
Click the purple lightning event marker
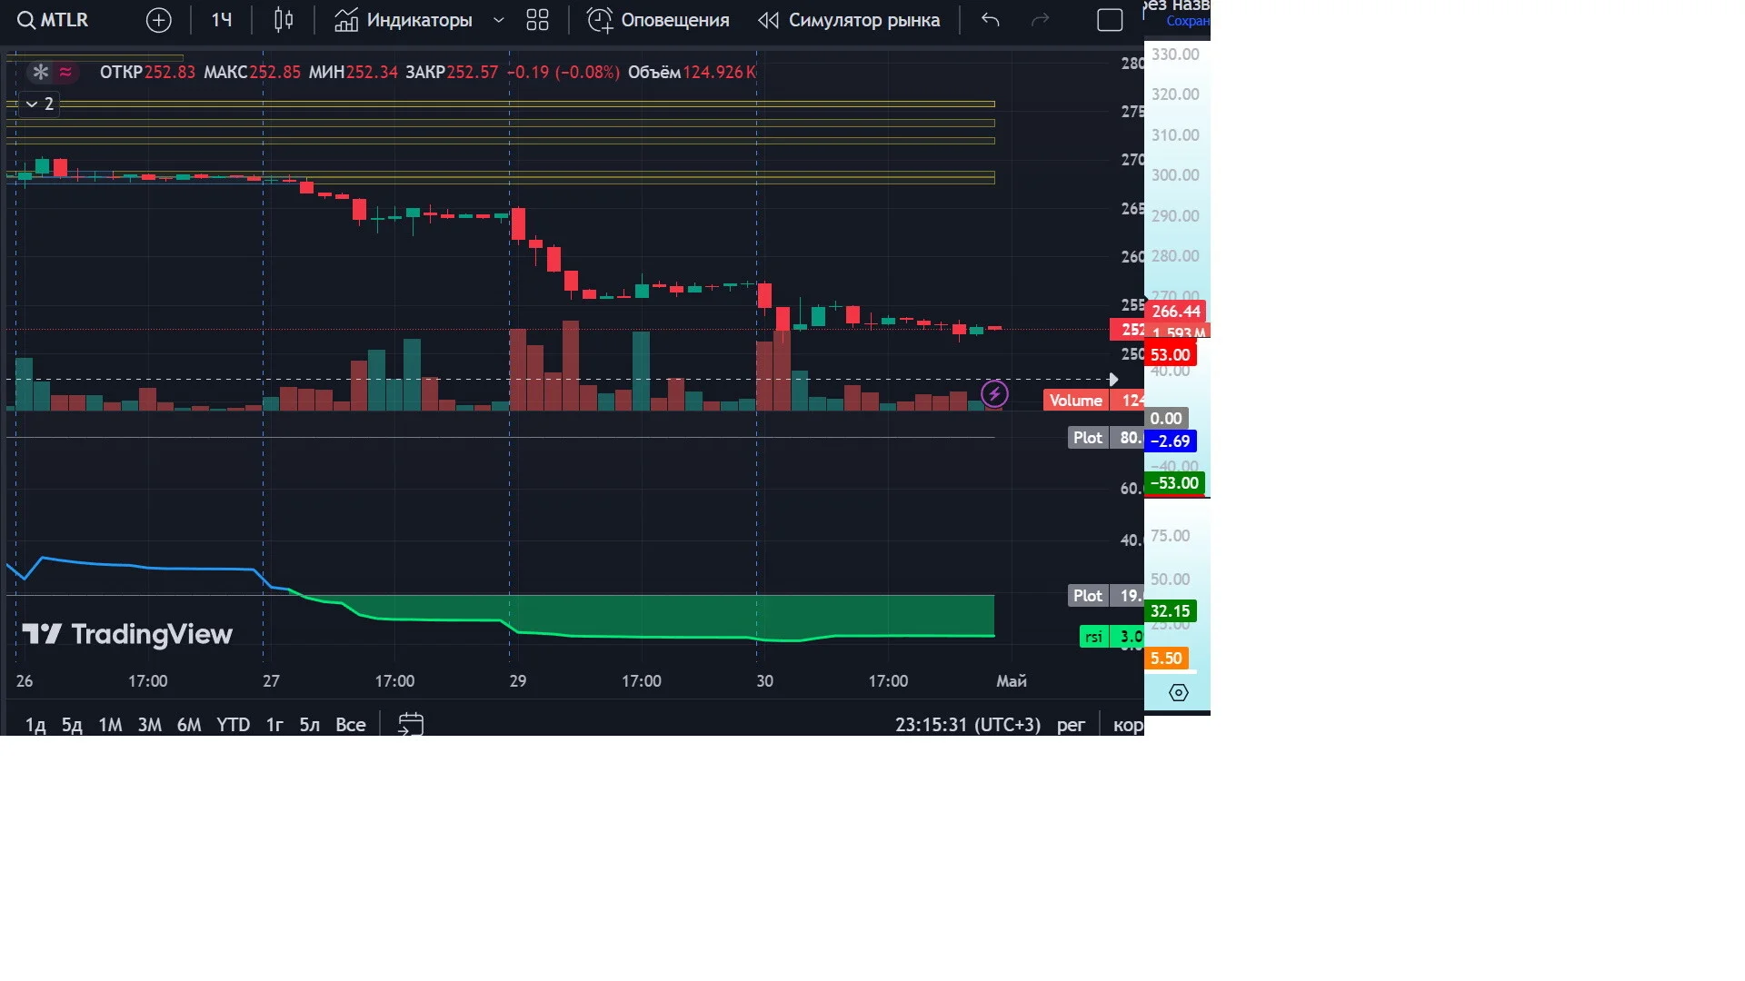tap(994, 393)
